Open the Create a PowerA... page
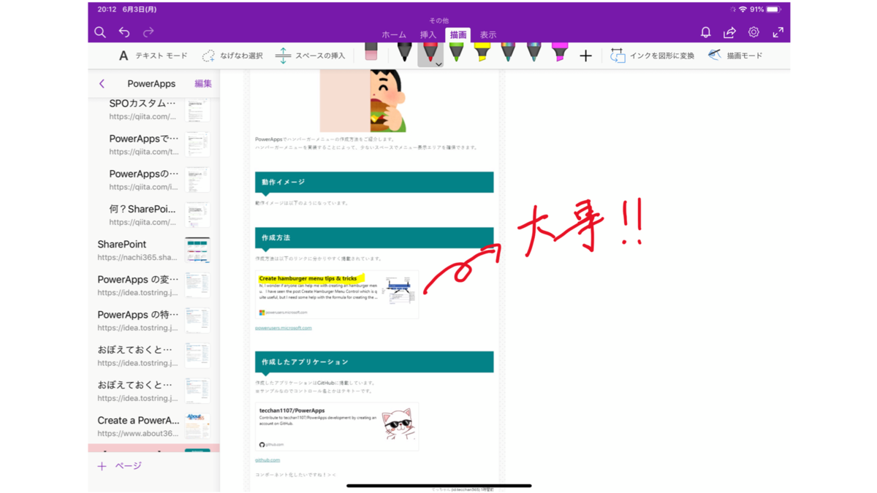Screen dimensions: 877x493 point(154,427)
